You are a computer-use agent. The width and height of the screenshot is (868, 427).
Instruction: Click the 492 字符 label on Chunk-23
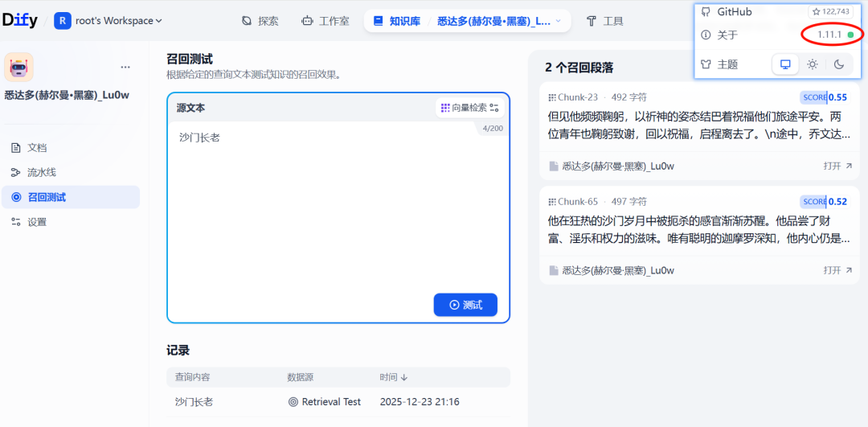tap(628, 97)
